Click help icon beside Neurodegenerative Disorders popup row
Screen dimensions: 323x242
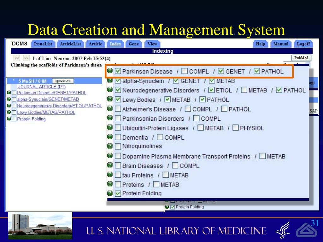[110, 89]
